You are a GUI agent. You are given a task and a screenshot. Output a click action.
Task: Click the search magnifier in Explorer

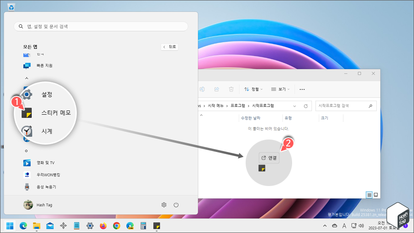(x=370, y=106)
